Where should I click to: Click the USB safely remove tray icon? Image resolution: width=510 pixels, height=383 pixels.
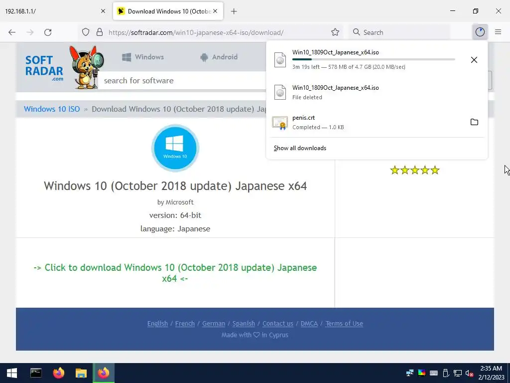[x=446, y=373]
